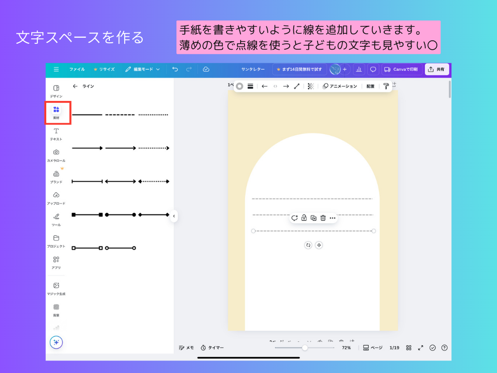Delete the selected line with the trash icon

click(322, 218)
